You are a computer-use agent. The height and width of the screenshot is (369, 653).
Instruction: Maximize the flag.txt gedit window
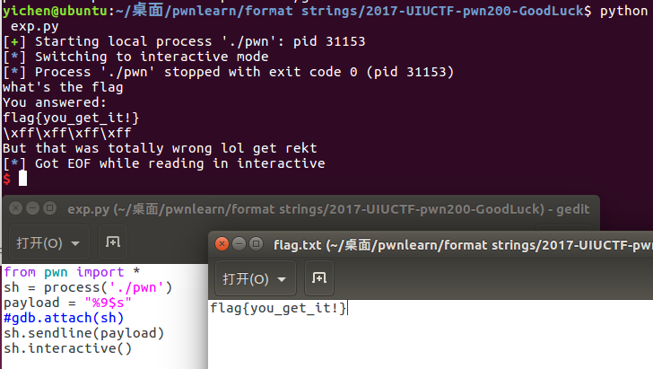pyautogui.click(x=256, y=243)
